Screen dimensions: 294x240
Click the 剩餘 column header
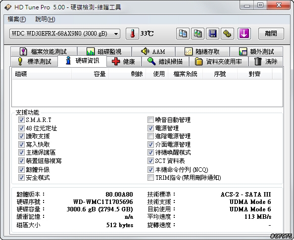(x=127, y=74)
